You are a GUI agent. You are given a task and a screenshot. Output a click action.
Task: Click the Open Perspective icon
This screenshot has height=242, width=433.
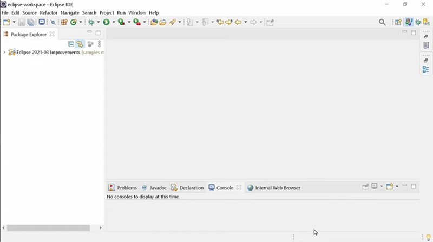tap(398, 22)
